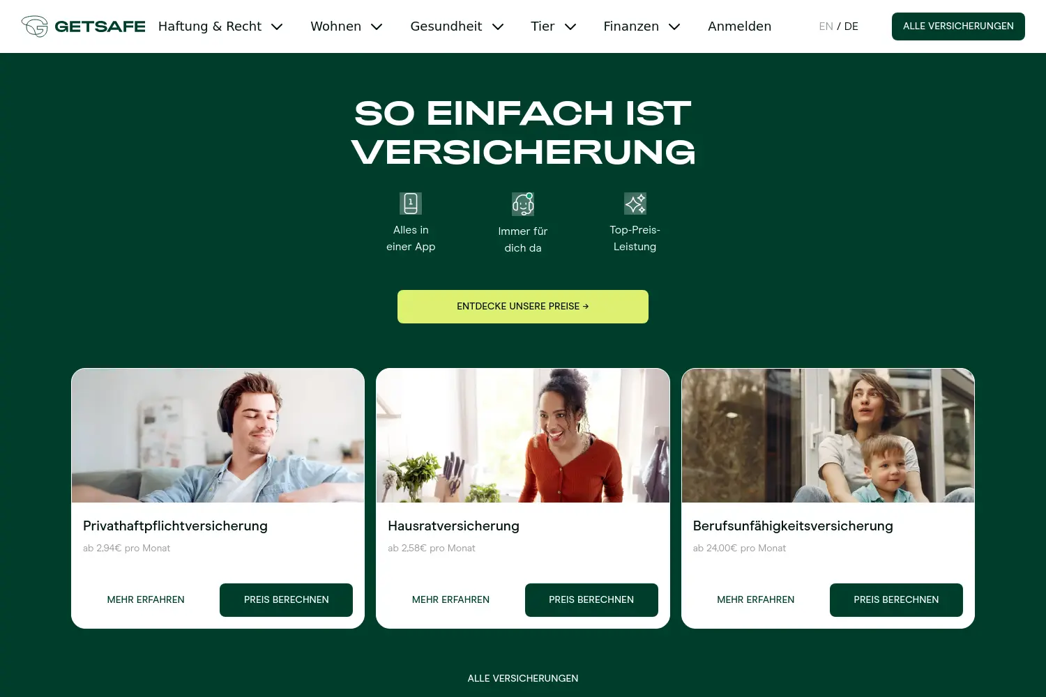Click the Hausratversicherung photo thumbnail
The height and width of the screenshot is (697, 1046).
point(523,436)
